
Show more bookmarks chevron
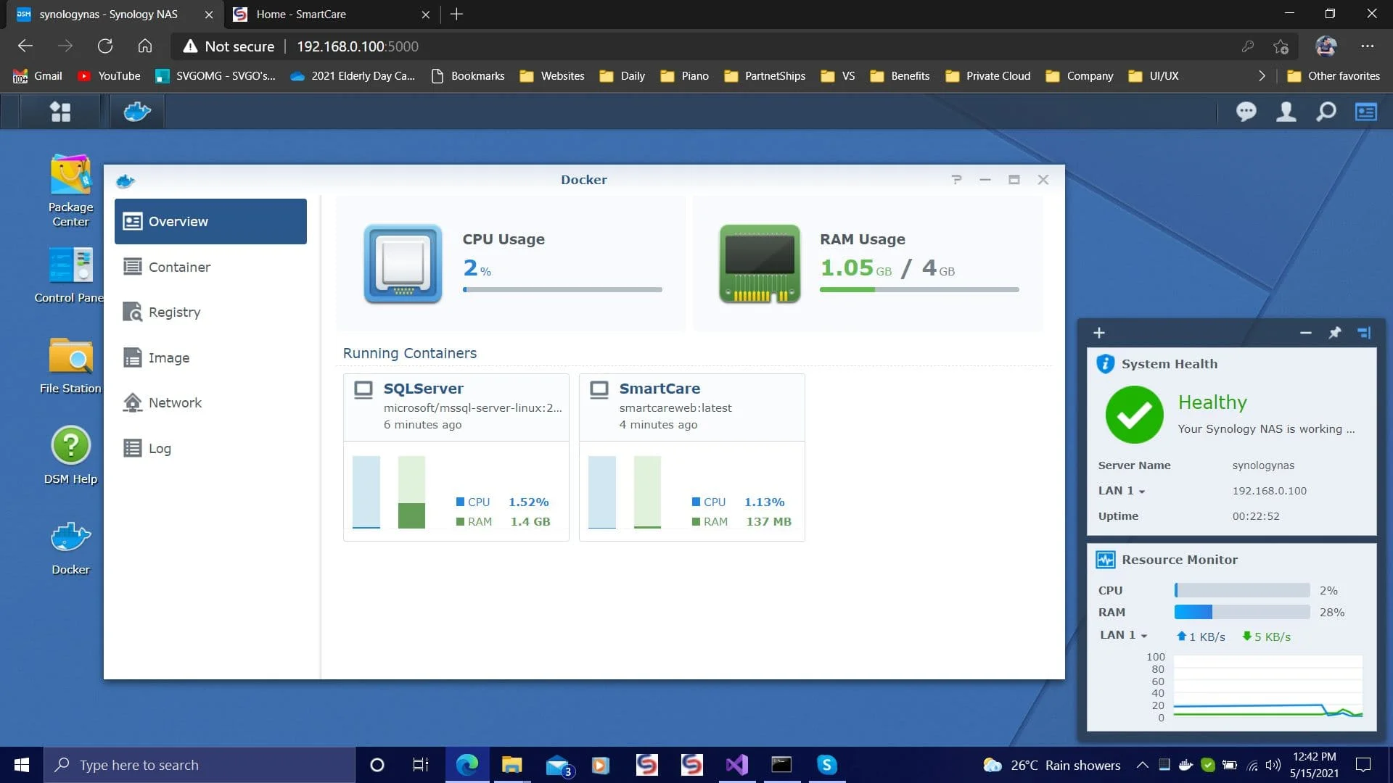coord(1262,75)
